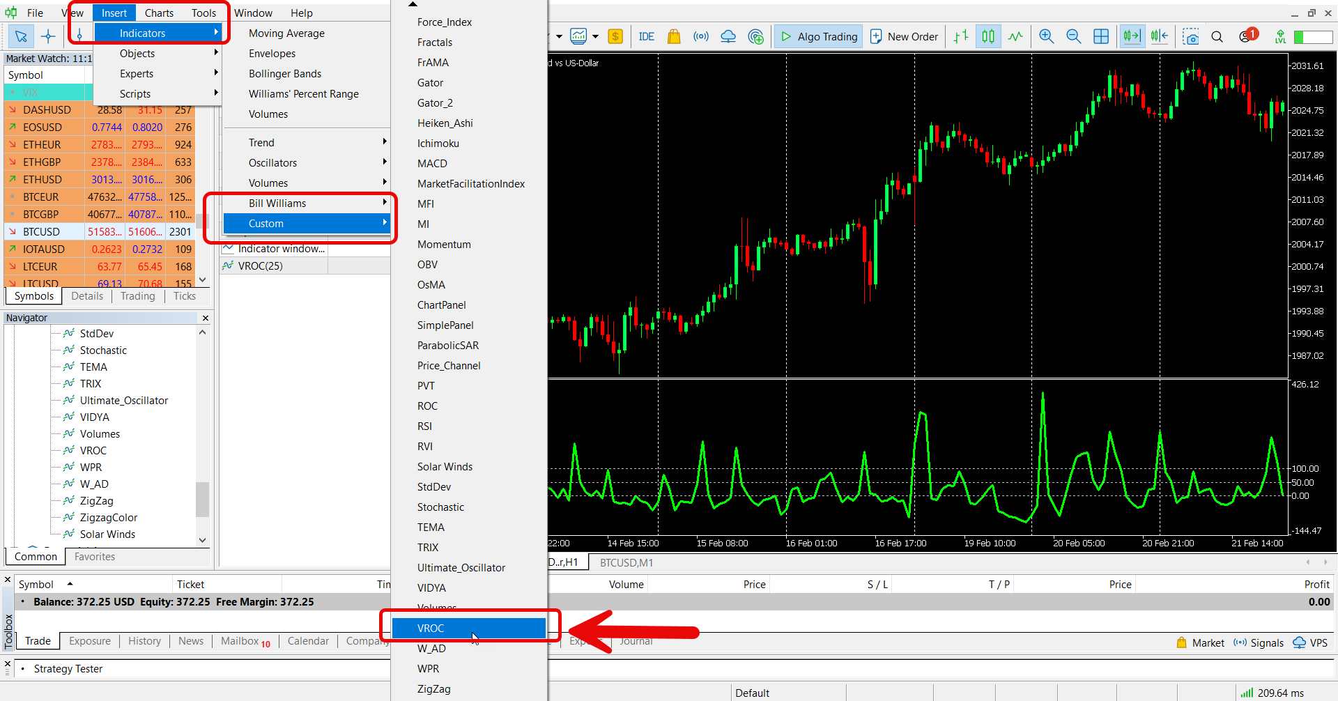
Task: Click the Navigator panel vertical scrollbar
Action: [x=202, y=499]
